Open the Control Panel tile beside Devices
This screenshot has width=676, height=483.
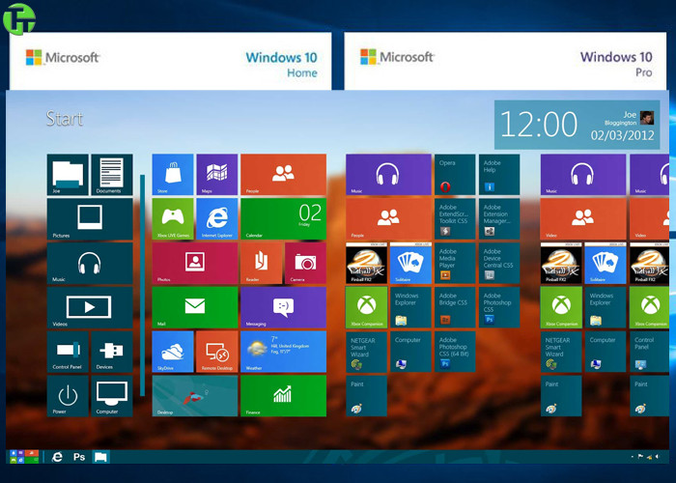[68, 352]
